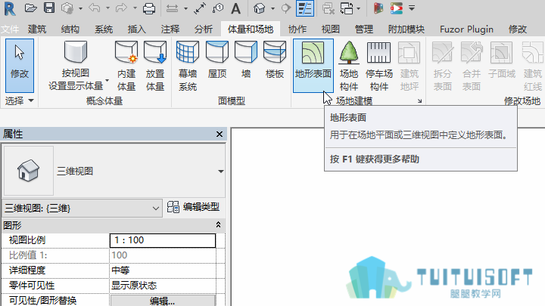The image size is (545, 306).
Task: Open the Default 3D View house icon
Action: click(x=260, y=8)
